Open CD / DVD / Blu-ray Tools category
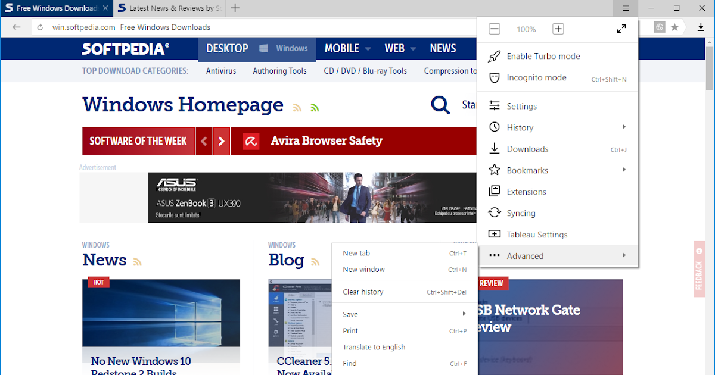The image size is (715, 375). [365, 71]
